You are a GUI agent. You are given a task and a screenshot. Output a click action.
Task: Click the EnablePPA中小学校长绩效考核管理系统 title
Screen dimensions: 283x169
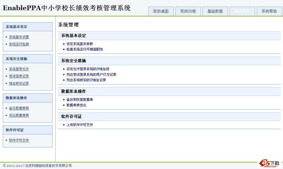point(67,8)
